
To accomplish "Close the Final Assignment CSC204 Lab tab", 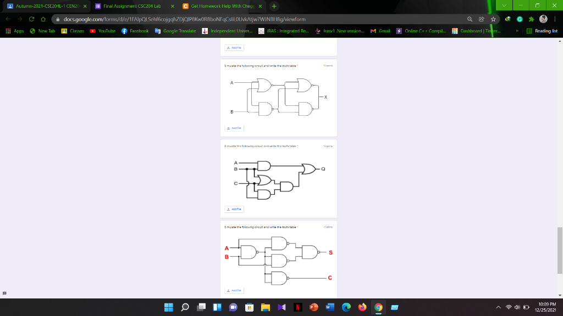I will pyautogui.click(x=173, y=6).
